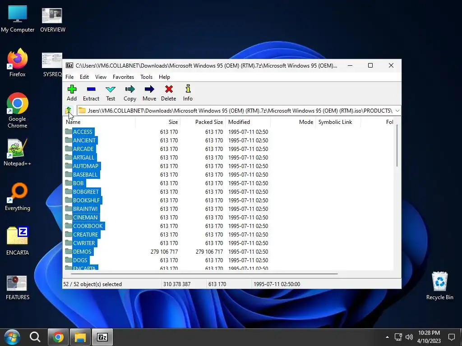Open the Tools menu
The width and height of the screenshot is (462, 346).
tap(147, 77)
